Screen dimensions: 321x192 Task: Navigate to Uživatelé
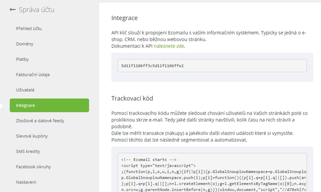[25, 90]
